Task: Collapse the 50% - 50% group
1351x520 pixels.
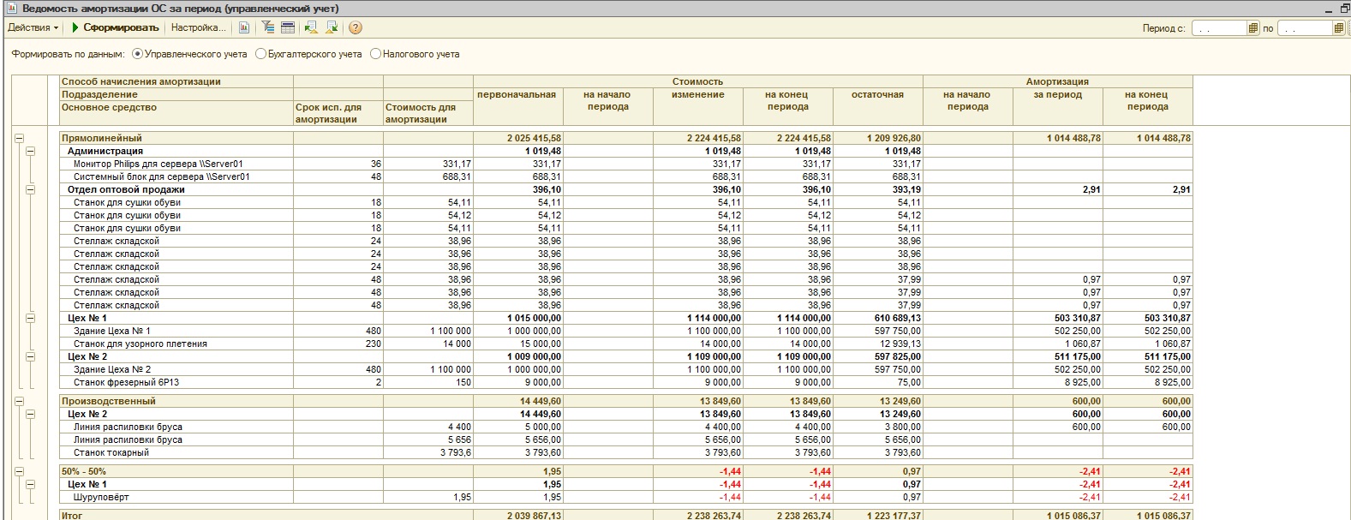Action: point(19,471)
